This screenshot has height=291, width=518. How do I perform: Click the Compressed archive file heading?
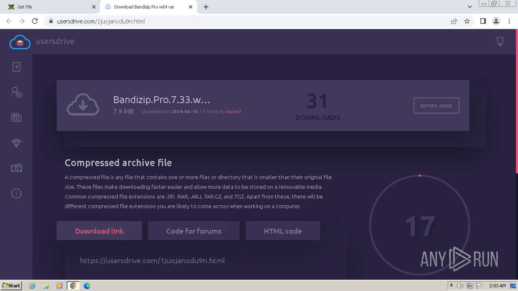click(x=118, y=162)
